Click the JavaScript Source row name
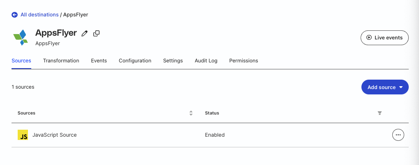Image resolution: width=419 pixels, height=165 pixels. pos(54,135)
